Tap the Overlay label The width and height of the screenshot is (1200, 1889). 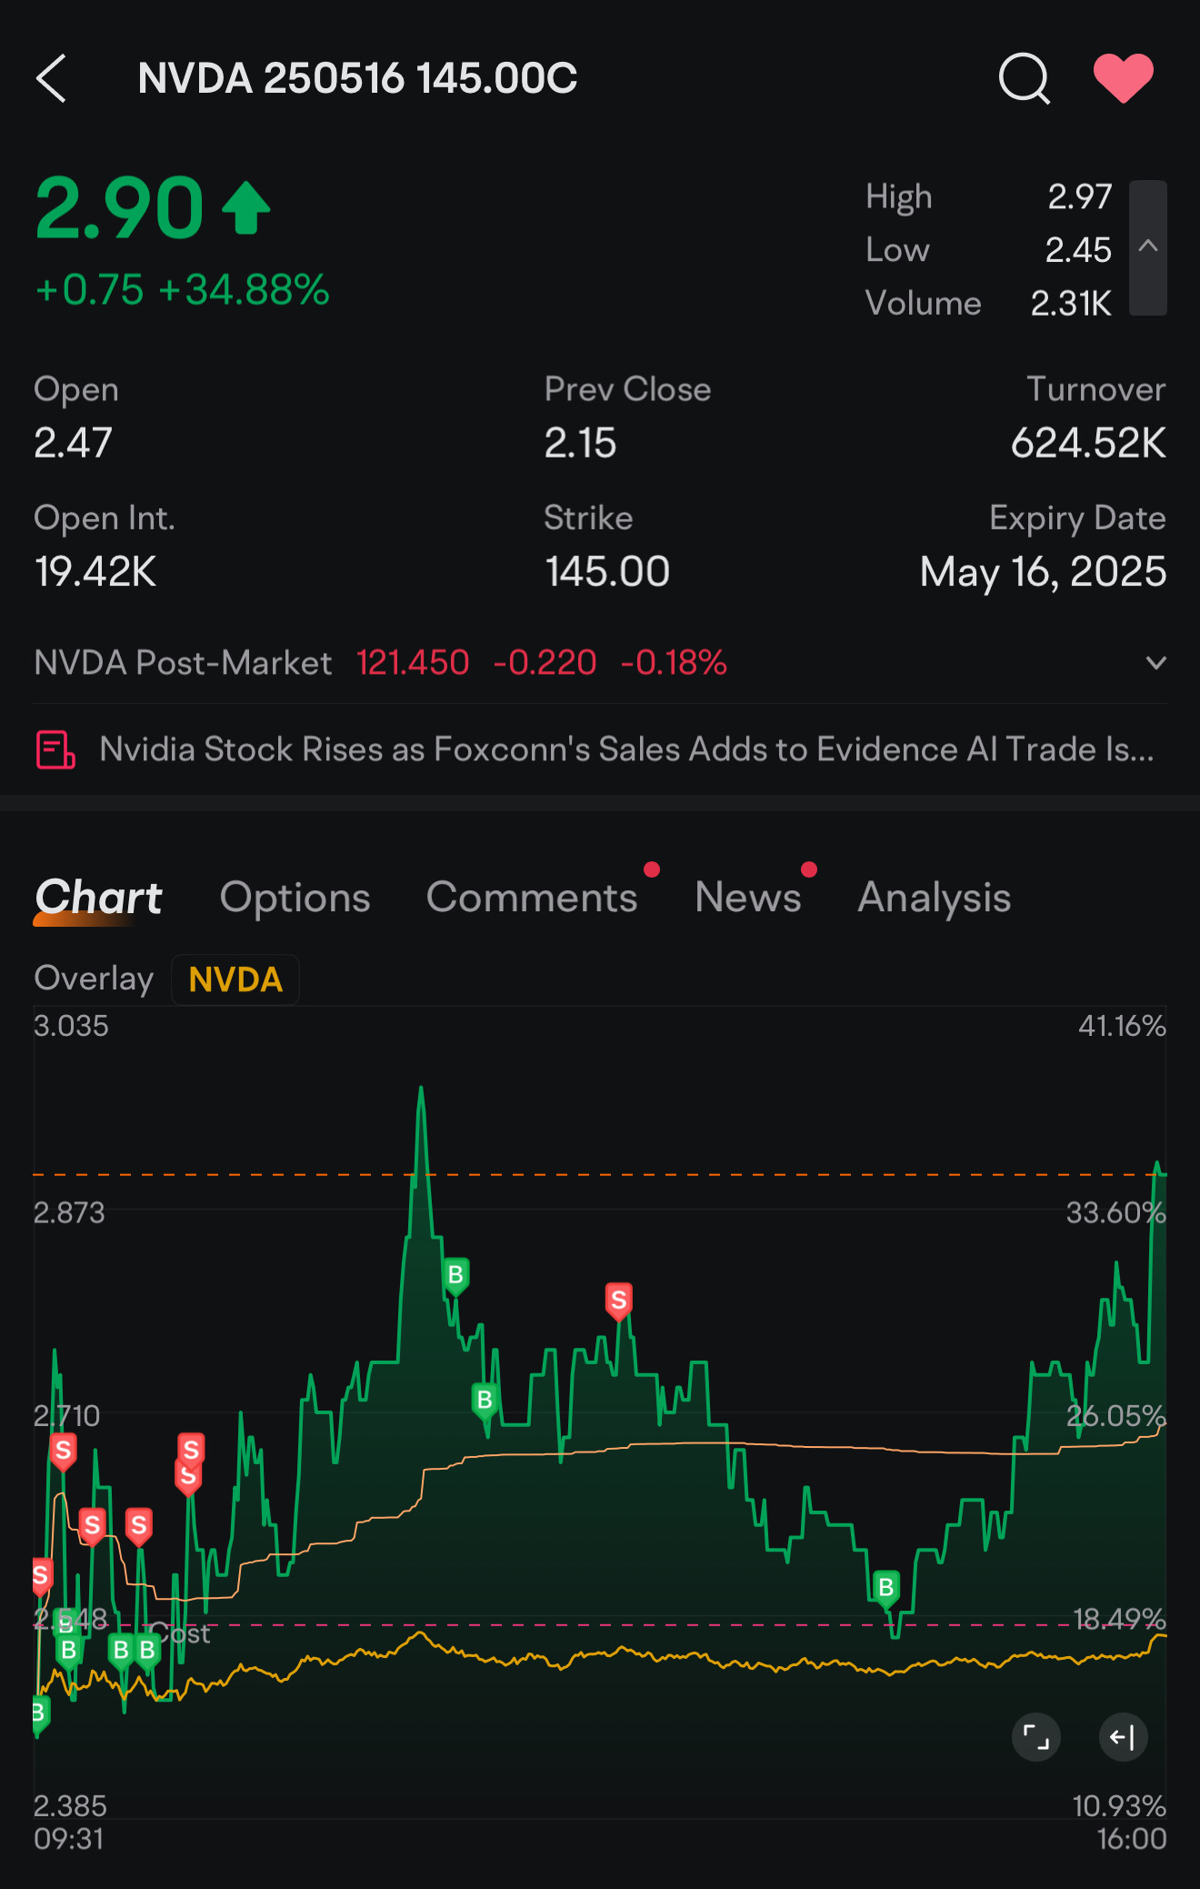click(94, 979)
